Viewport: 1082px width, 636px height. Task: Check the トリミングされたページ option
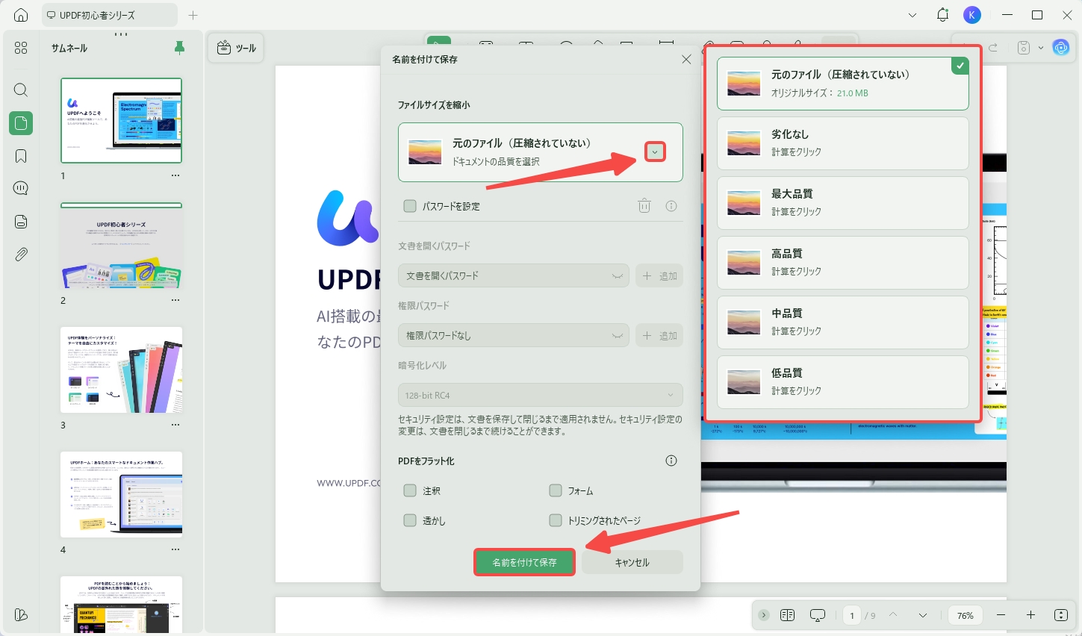click(x=556, y=520)
